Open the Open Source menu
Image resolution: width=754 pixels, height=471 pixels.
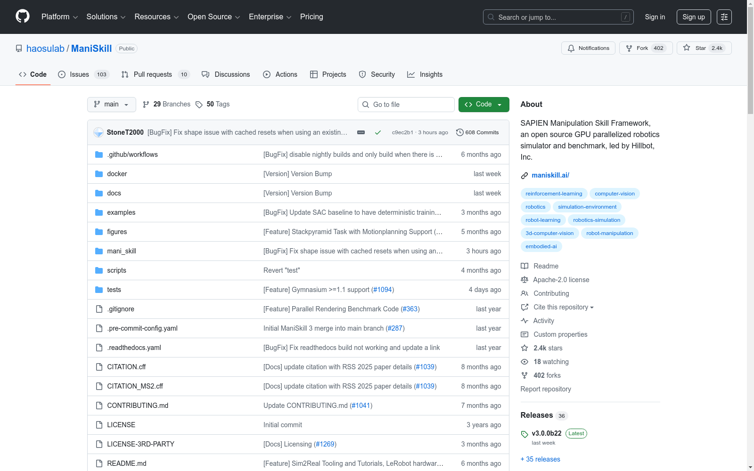pos(214,17)
